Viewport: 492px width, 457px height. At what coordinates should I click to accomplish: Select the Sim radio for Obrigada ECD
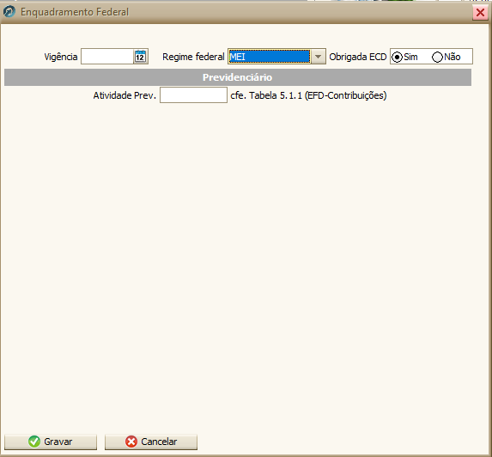point(397,57)
